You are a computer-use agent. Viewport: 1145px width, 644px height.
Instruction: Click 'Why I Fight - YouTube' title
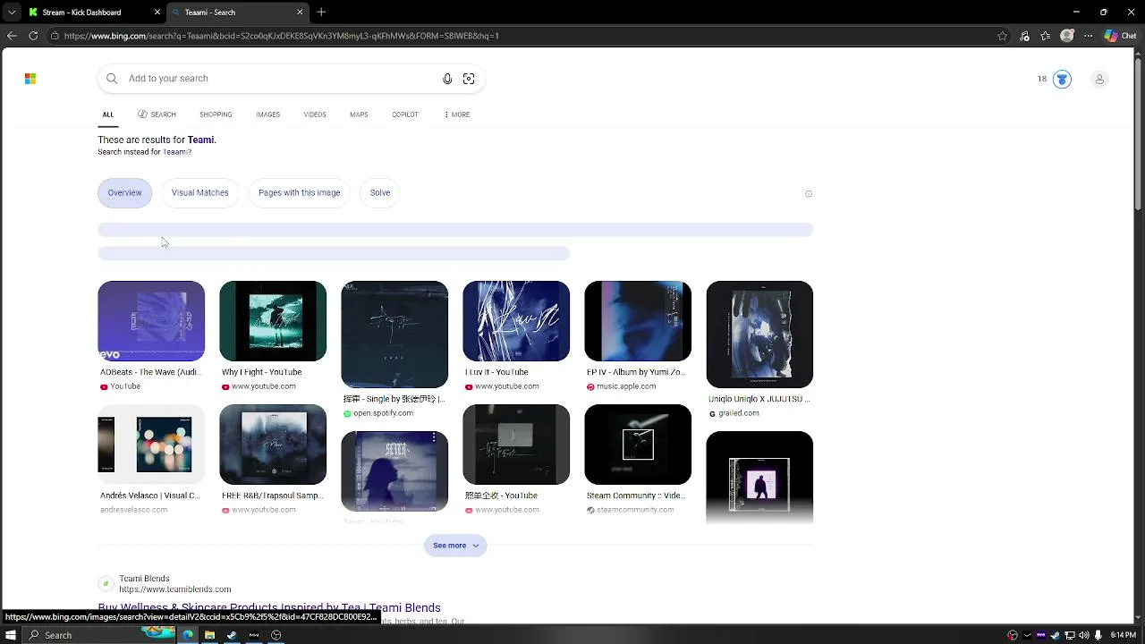point(262,372)
